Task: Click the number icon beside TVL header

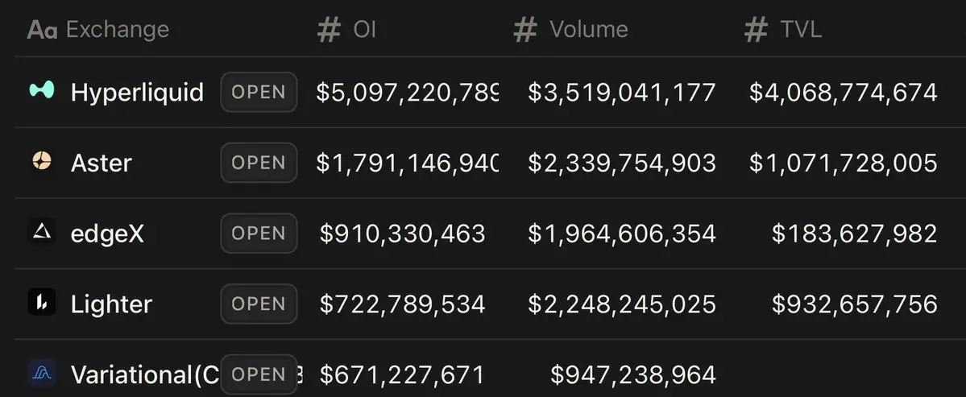Action: [x=756, y=30]
